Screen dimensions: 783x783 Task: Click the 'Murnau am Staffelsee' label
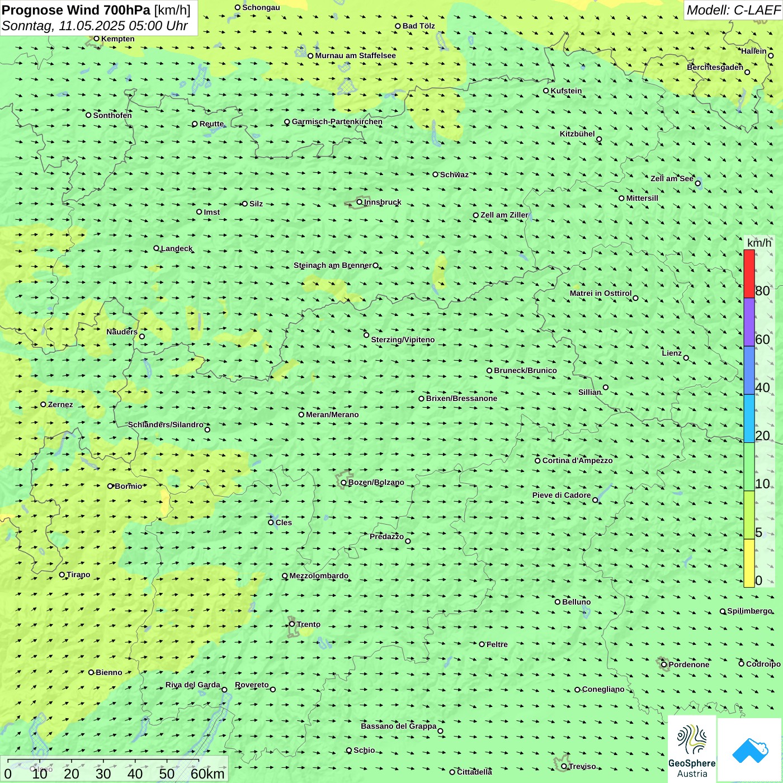click(x=356, y=55)
